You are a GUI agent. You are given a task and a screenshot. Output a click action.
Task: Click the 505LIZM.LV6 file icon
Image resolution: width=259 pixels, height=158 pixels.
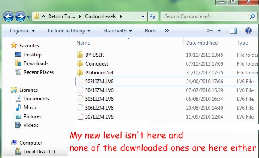tap(80, 99)
